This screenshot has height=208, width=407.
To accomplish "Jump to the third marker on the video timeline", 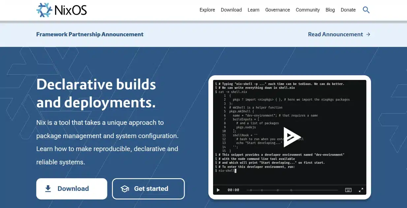I will click(278, 190).
